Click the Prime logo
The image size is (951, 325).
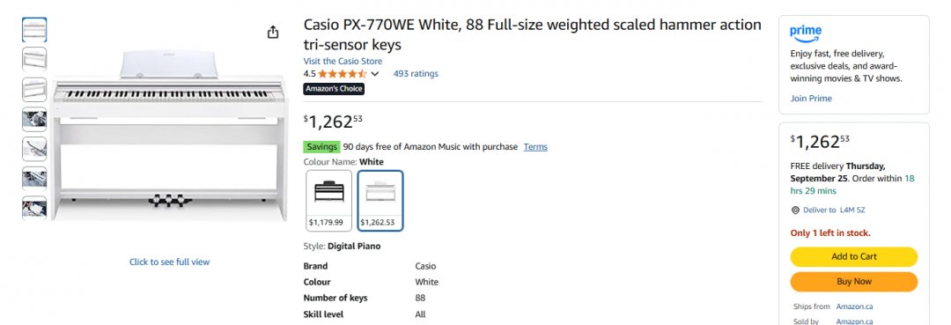(806, 32)
